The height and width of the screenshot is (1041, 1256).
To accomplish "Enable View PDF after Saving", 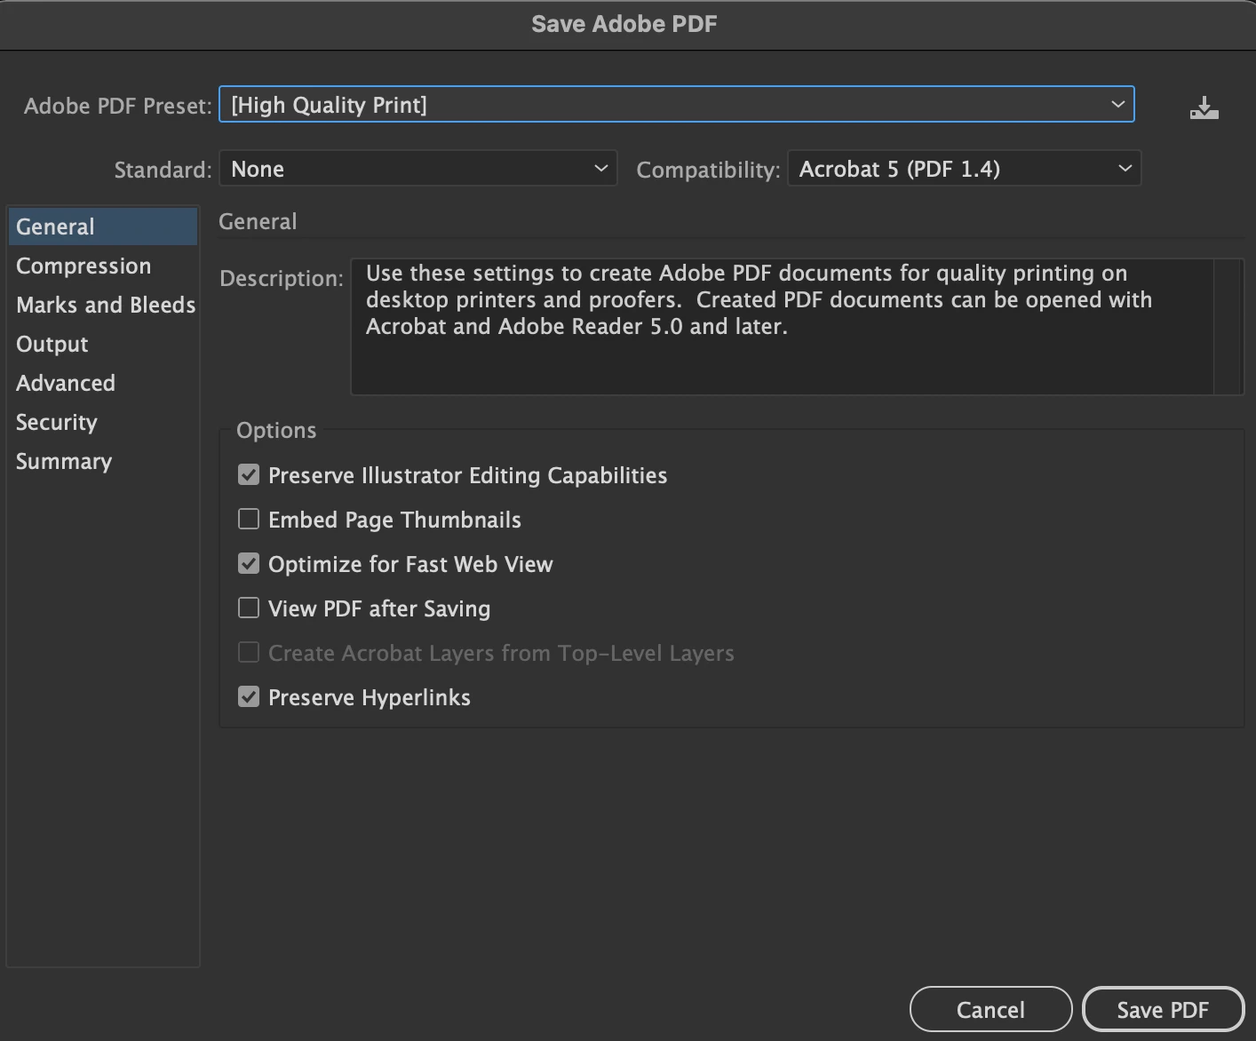I will [x=249, y=608].
